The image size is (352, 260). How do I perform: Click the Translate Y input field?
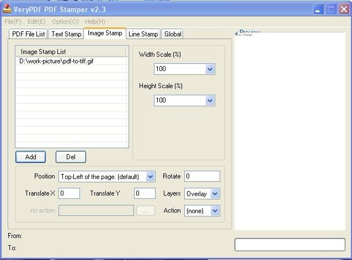pos(145,193)
